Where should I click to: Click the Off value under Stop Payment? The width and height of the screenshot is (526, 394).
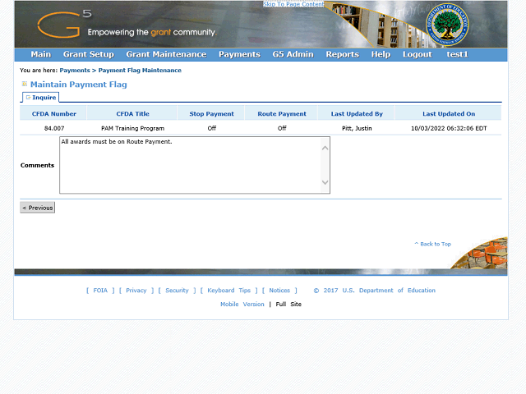[x=212, y=128]
